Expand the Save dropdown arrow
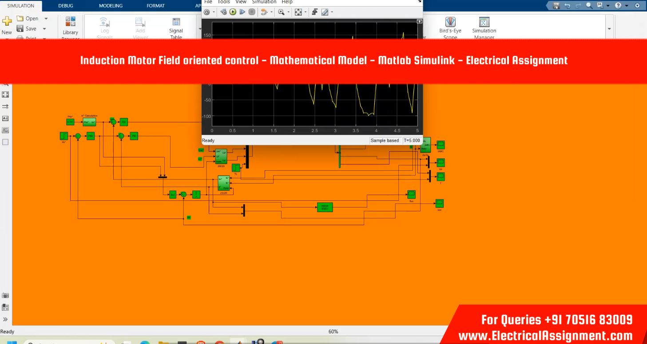This screenshot has height=344, width=647. [x=45, y=29]
